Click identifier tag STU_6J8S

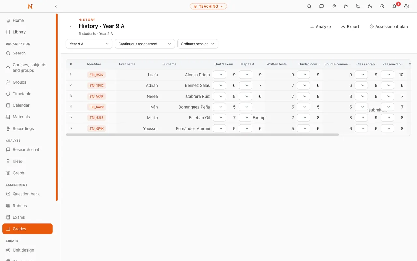96,118
